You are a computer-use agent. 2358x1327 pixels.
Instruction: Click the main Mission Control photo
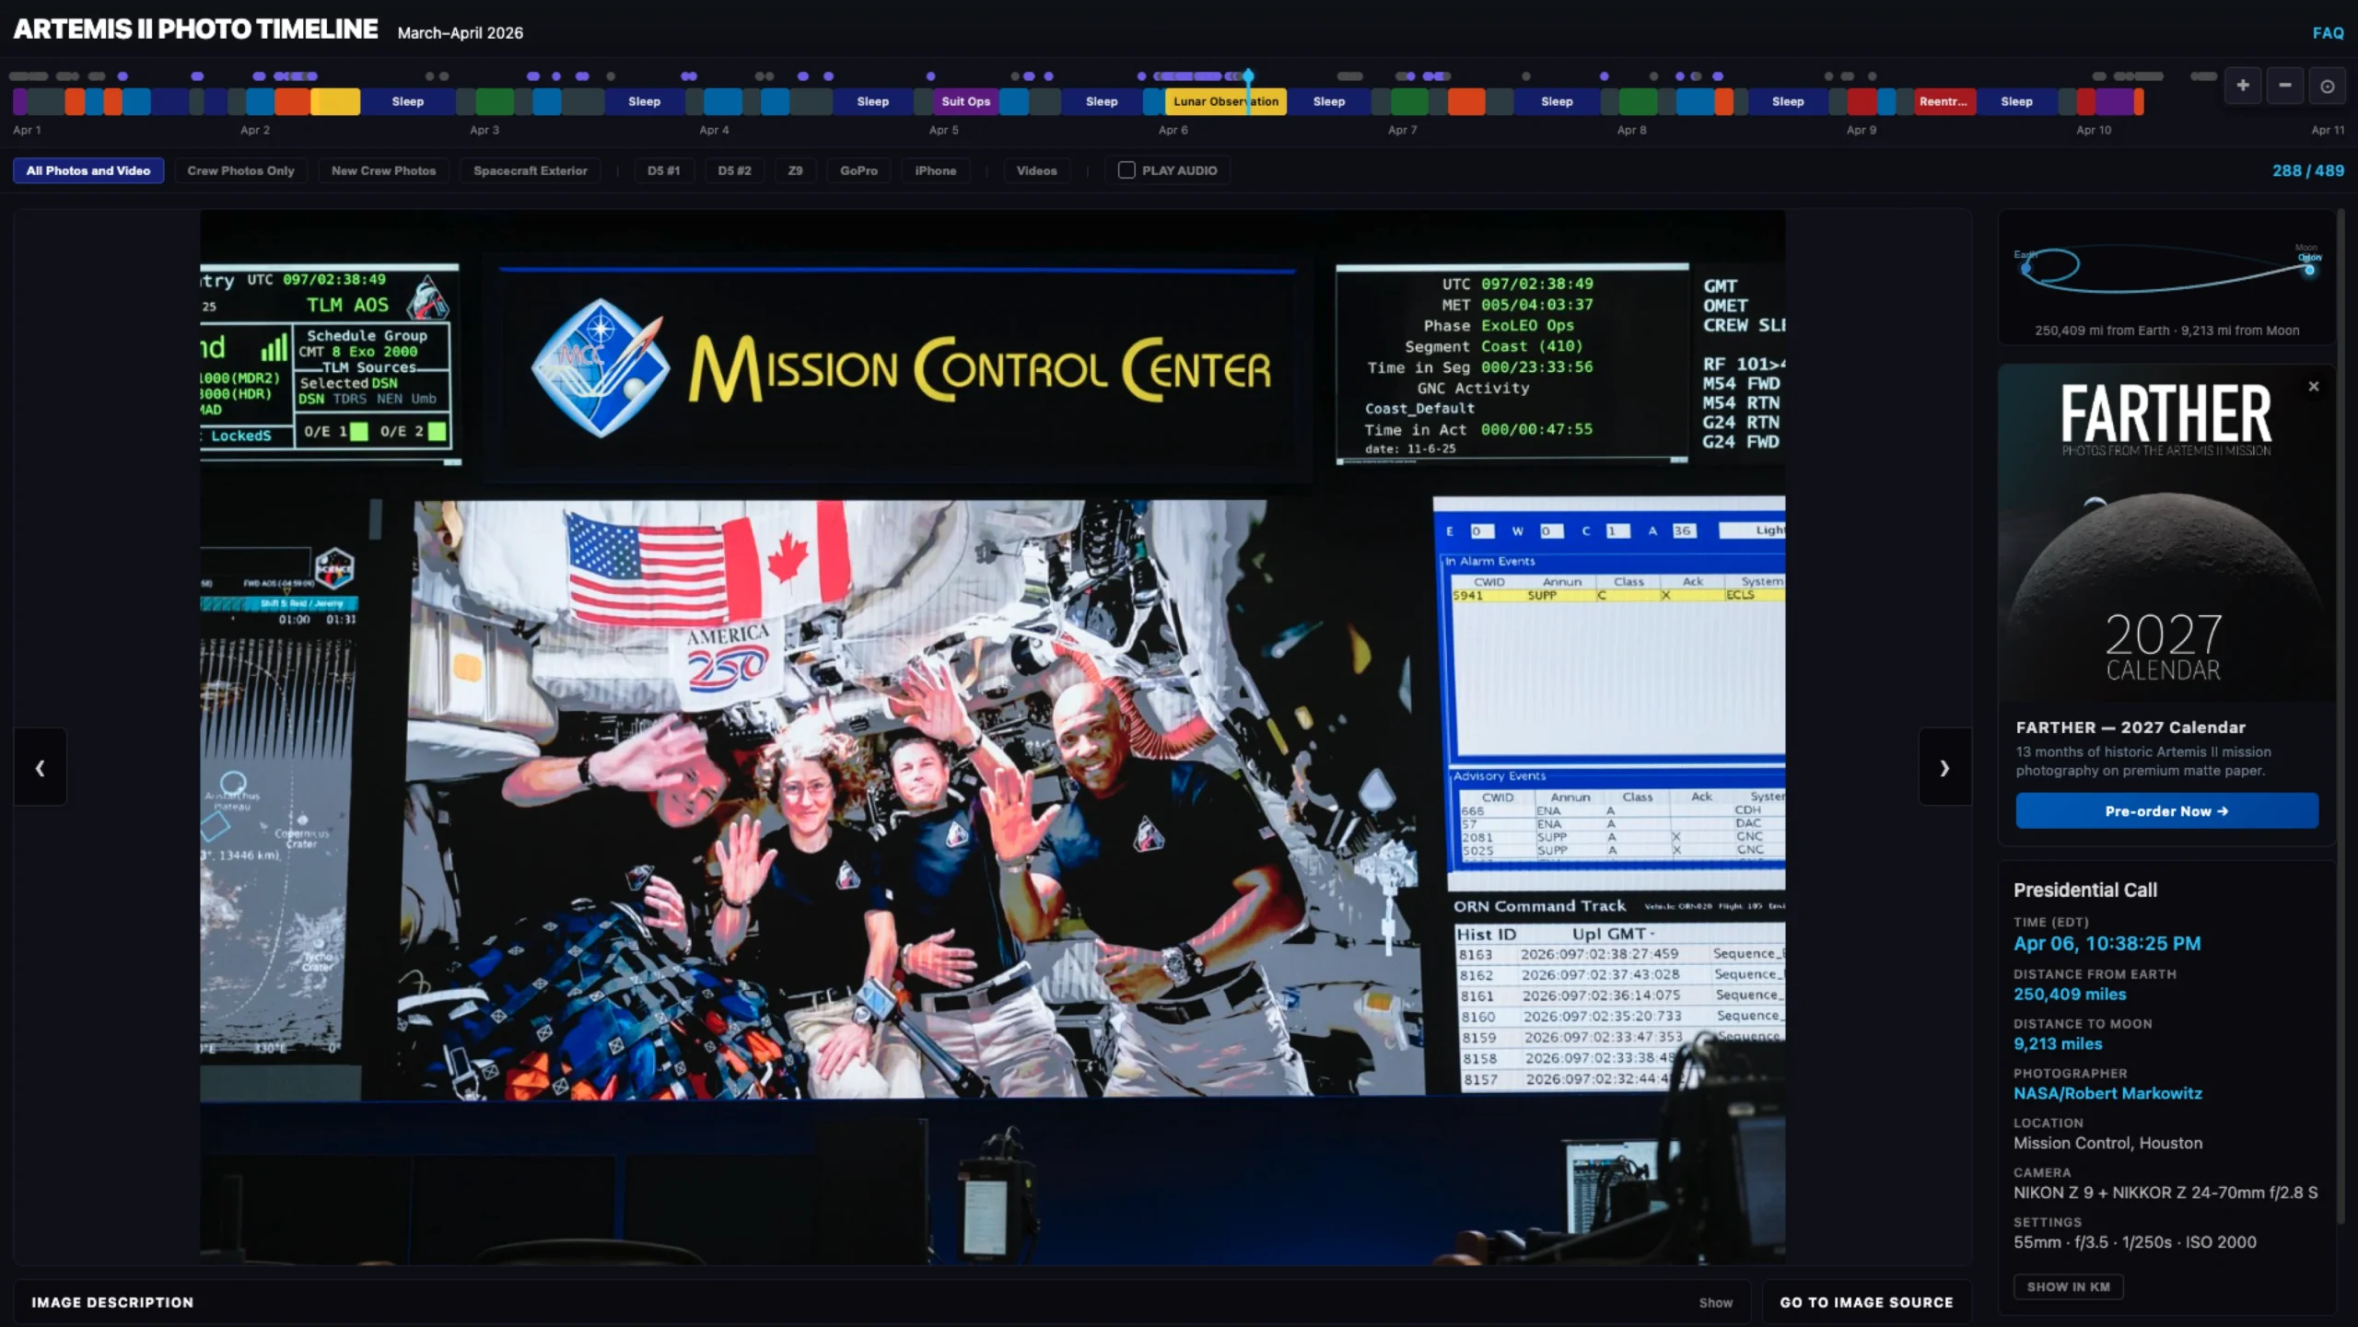point(992,737)
